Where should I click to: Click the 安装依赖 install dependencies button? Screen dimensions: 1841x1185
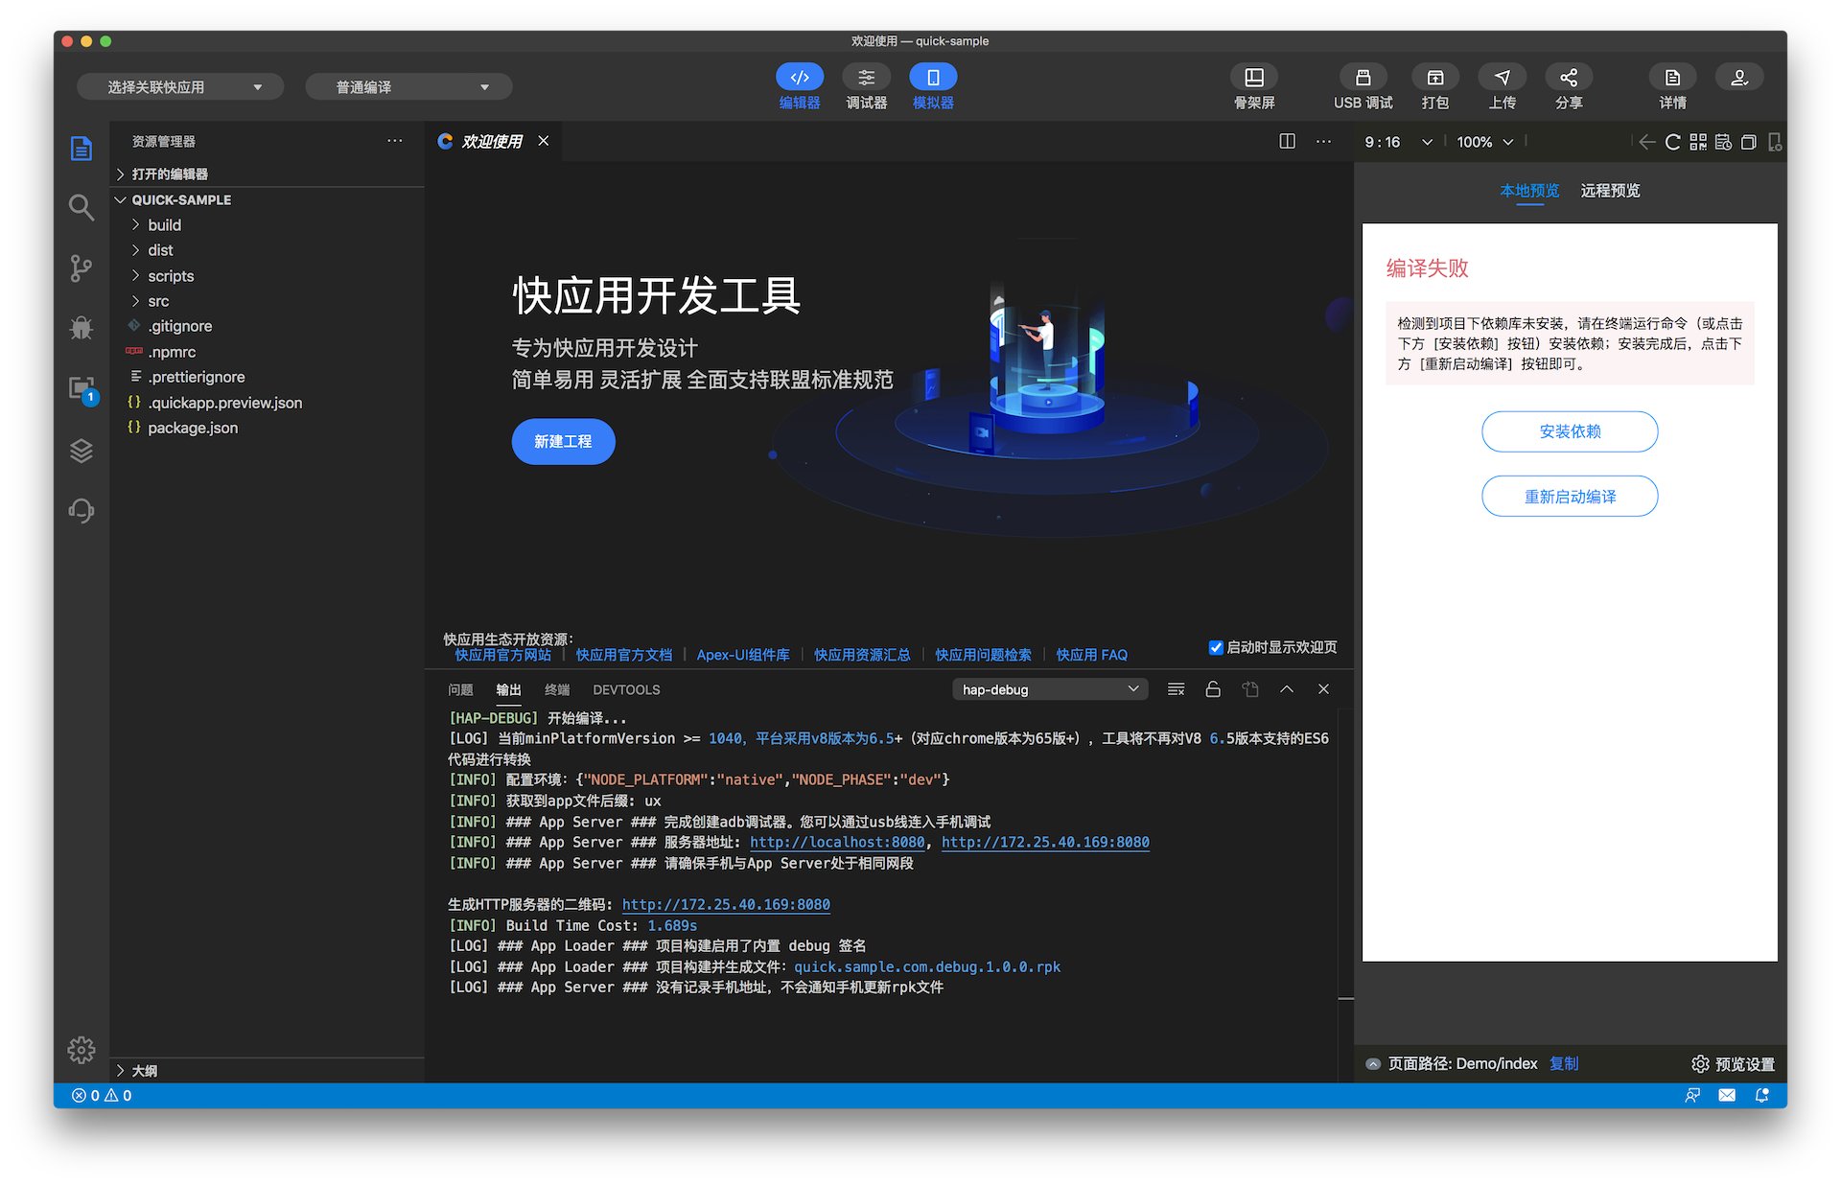[x=1570, y=431]
